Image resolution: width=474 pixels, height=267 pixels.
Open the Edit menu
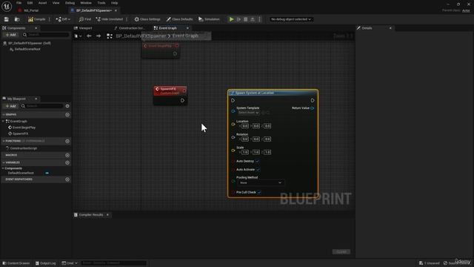coord(30,3)
